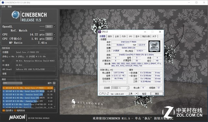Run the CPU (单核心) test with 执行
This screenshot has height=122, width=208.
[49, 39]
